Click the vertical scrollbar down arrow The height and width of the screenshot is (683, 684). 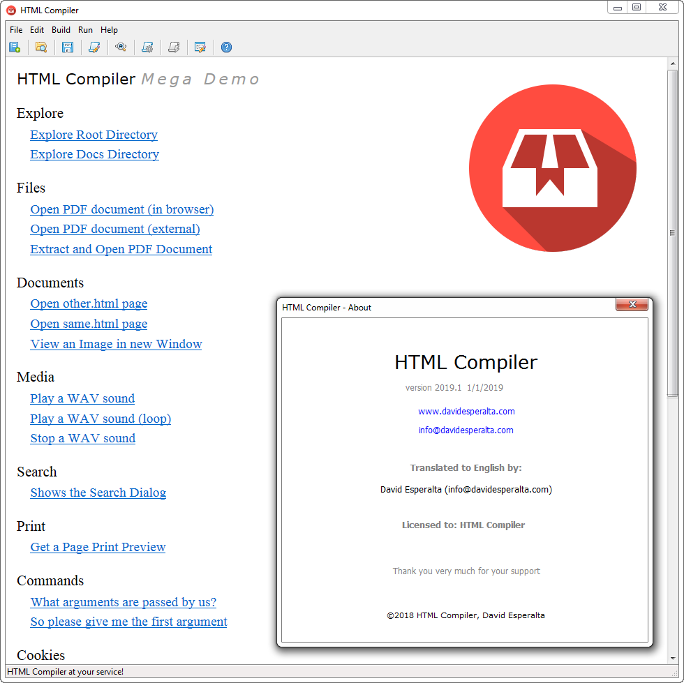[x=673, y=658]
